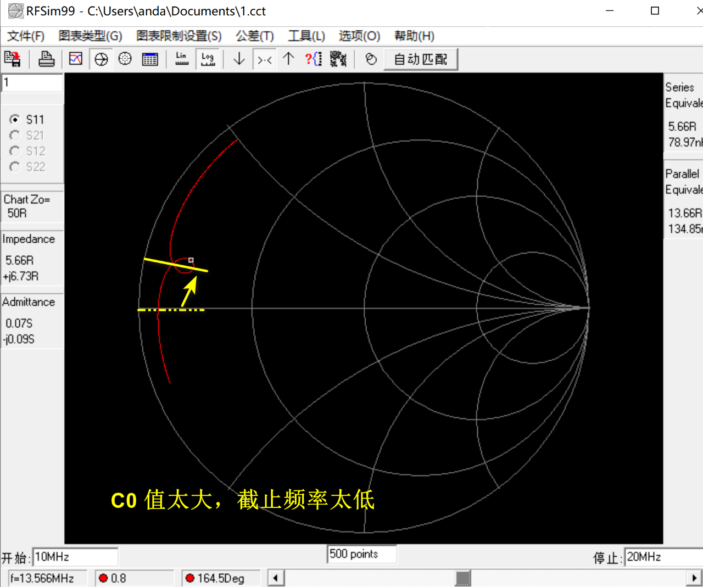This screenshot has height=587, width=703.
Task: Open the tabular data view icon
Action: coord(149,59)
